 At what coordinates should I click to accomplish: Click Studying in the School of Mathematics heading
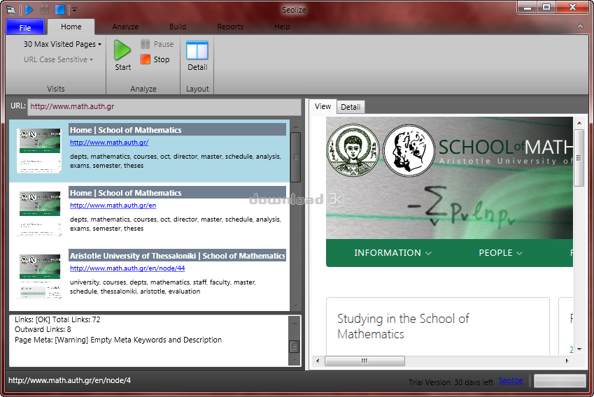[x=403, y=326]
